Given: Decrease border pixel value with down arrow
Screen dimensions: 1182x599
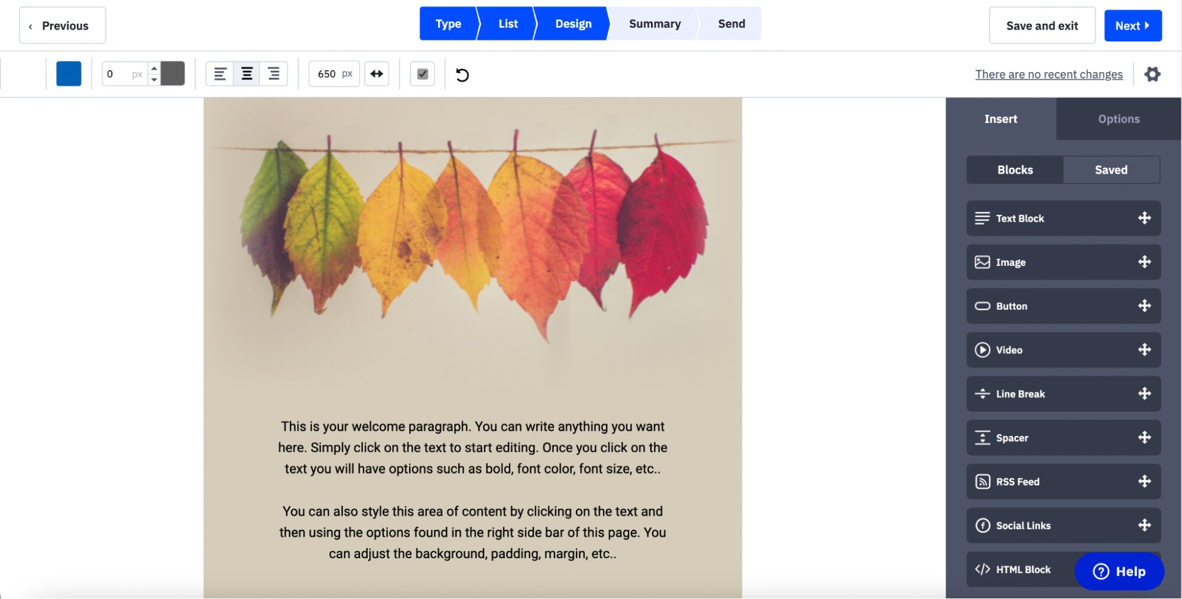Looking at the screenshot, I should (154, 80).
